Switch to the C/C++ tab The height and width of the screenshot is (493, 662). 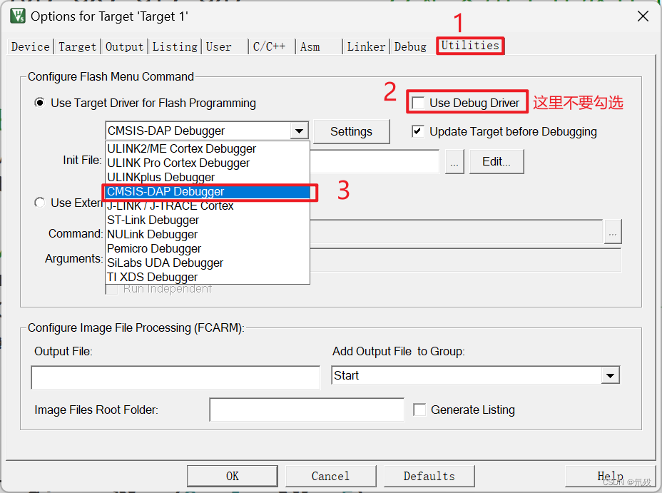click(x=270, y=46)
